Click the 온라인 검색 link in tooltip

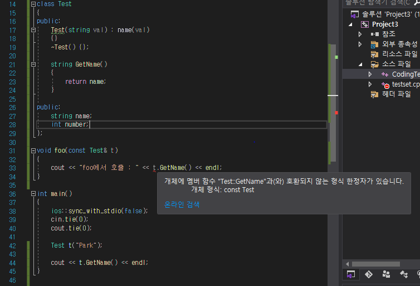coord(182,204)
